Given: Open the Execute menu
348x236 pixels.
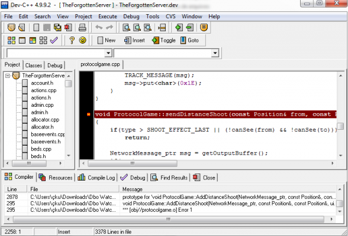Looking at the screenshot, I should point(108,17).
